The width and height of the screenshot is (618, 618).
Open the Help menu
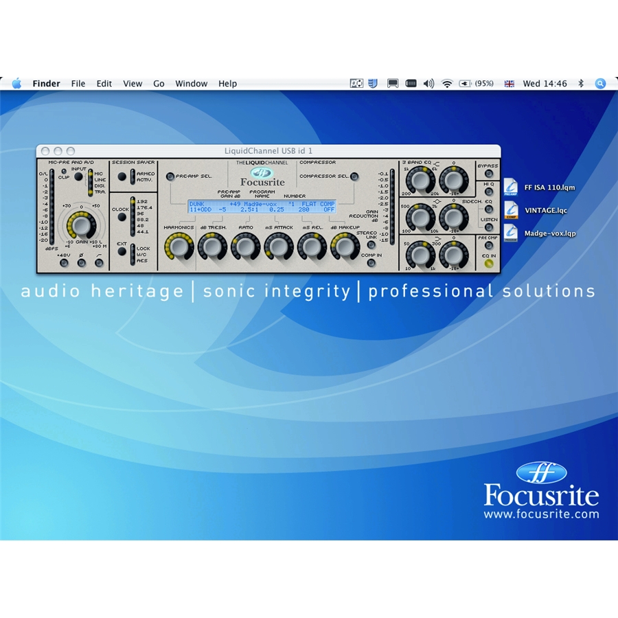227,84
